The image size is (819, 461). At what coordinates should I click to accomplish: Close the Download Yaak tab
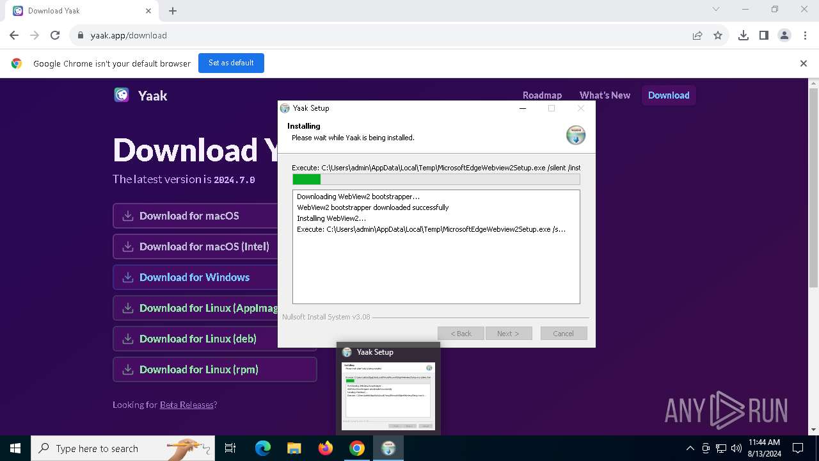(148, 11)
